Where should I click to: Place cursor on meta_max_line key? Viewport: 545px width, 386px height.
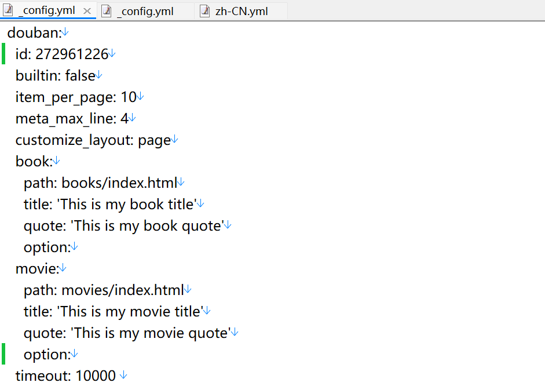(x=63, y=118)
